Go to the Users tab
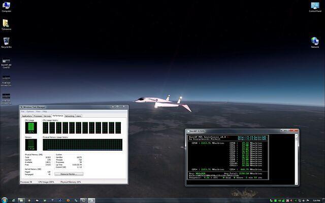This screenshot has width=325, height=203. tap(79, 116)
